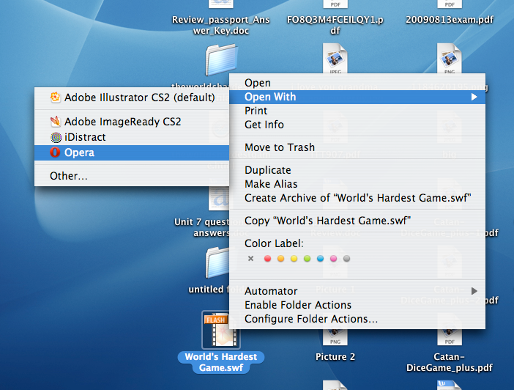Click the JPEG image file icon
Screen dimensions: 514x390
pyautogui.click(x=335, y=59)
